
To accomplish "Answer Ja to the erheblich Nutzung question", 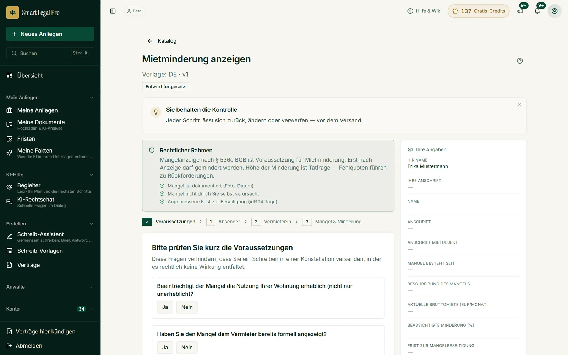I will pyautogui.click(x=165, y=307).
